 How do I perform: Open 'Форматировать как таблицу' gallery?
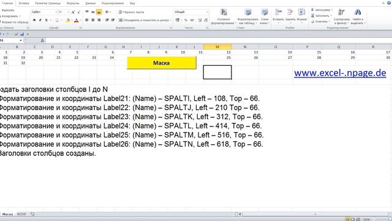point(247,17)
